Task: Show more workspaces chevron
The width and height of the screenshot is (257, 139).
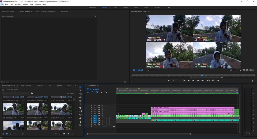Action: [169, 7]
